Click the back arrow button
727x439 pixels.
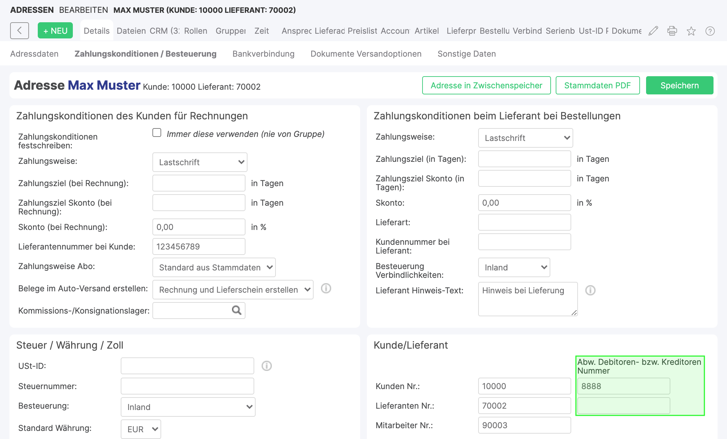coord(19,31)
